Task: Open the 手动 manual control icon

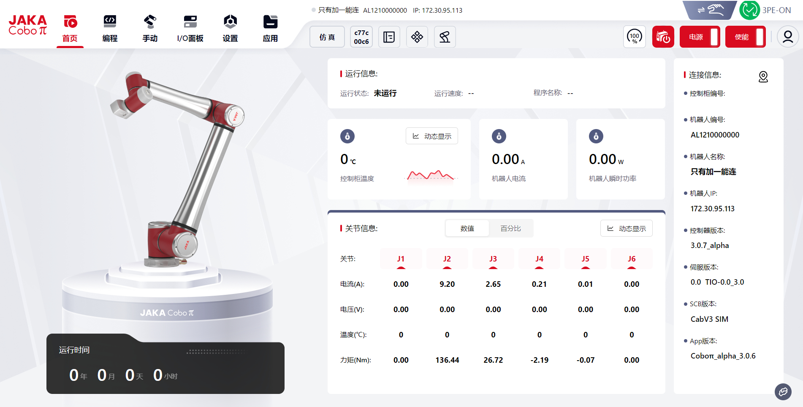Action: tap(150, 29)
